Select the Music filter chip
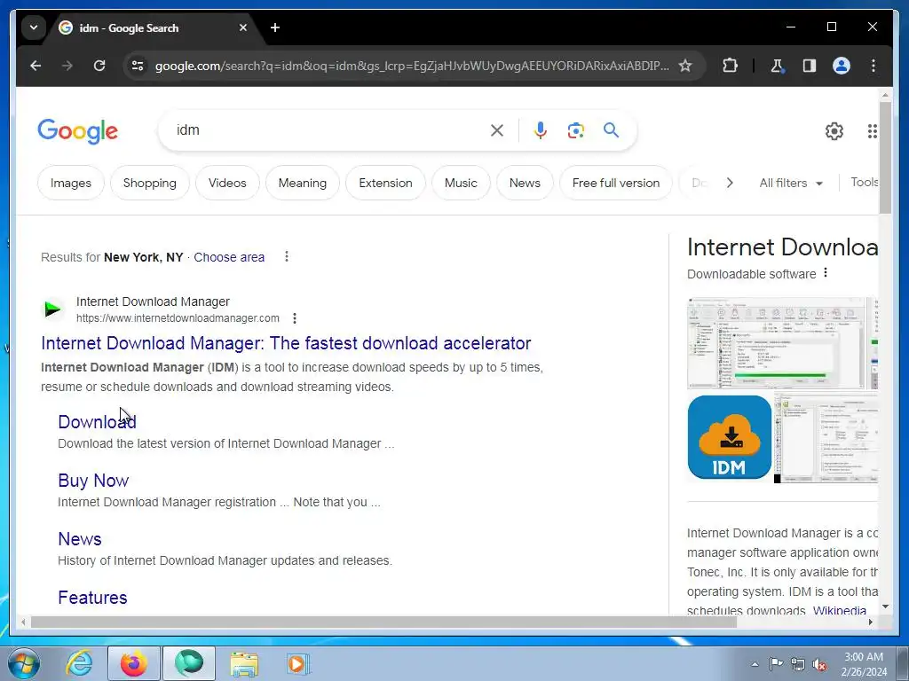Screen dimensions: 909x681 tap(461, 183)
